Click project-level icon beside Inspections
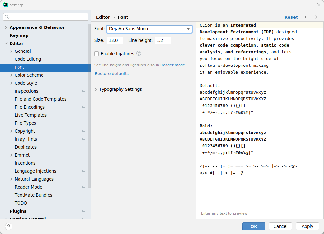This screenshot has width=324, height=234. coord(84,91)
